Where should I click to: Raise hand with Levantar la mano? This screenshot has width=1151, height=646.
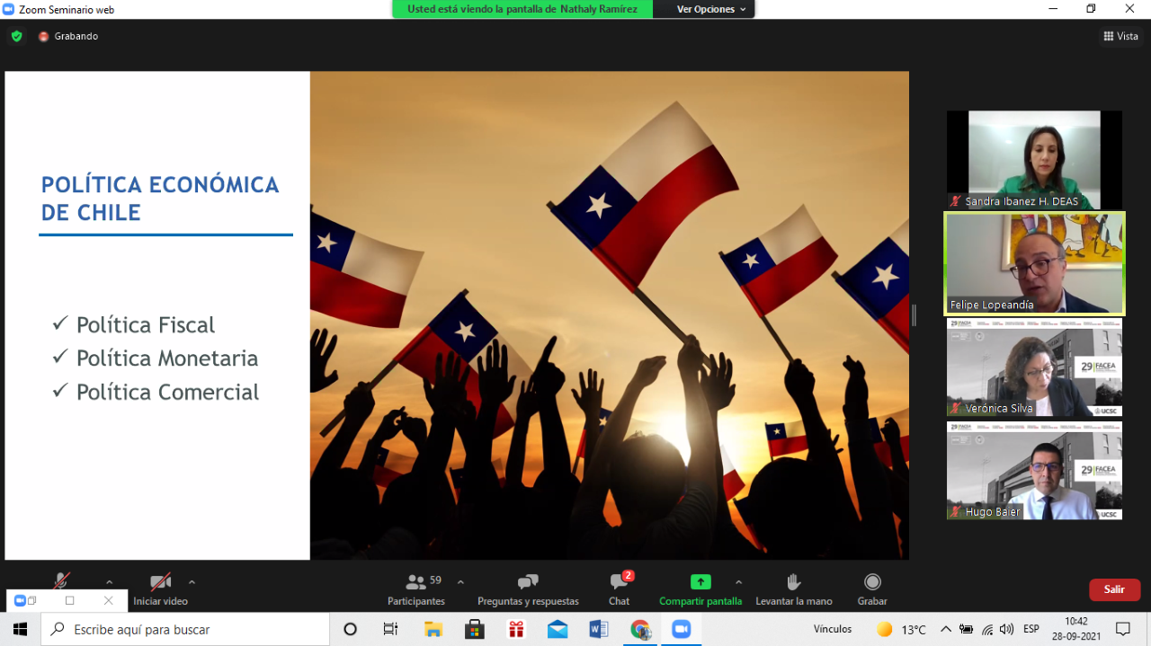(x=793, y=588)
